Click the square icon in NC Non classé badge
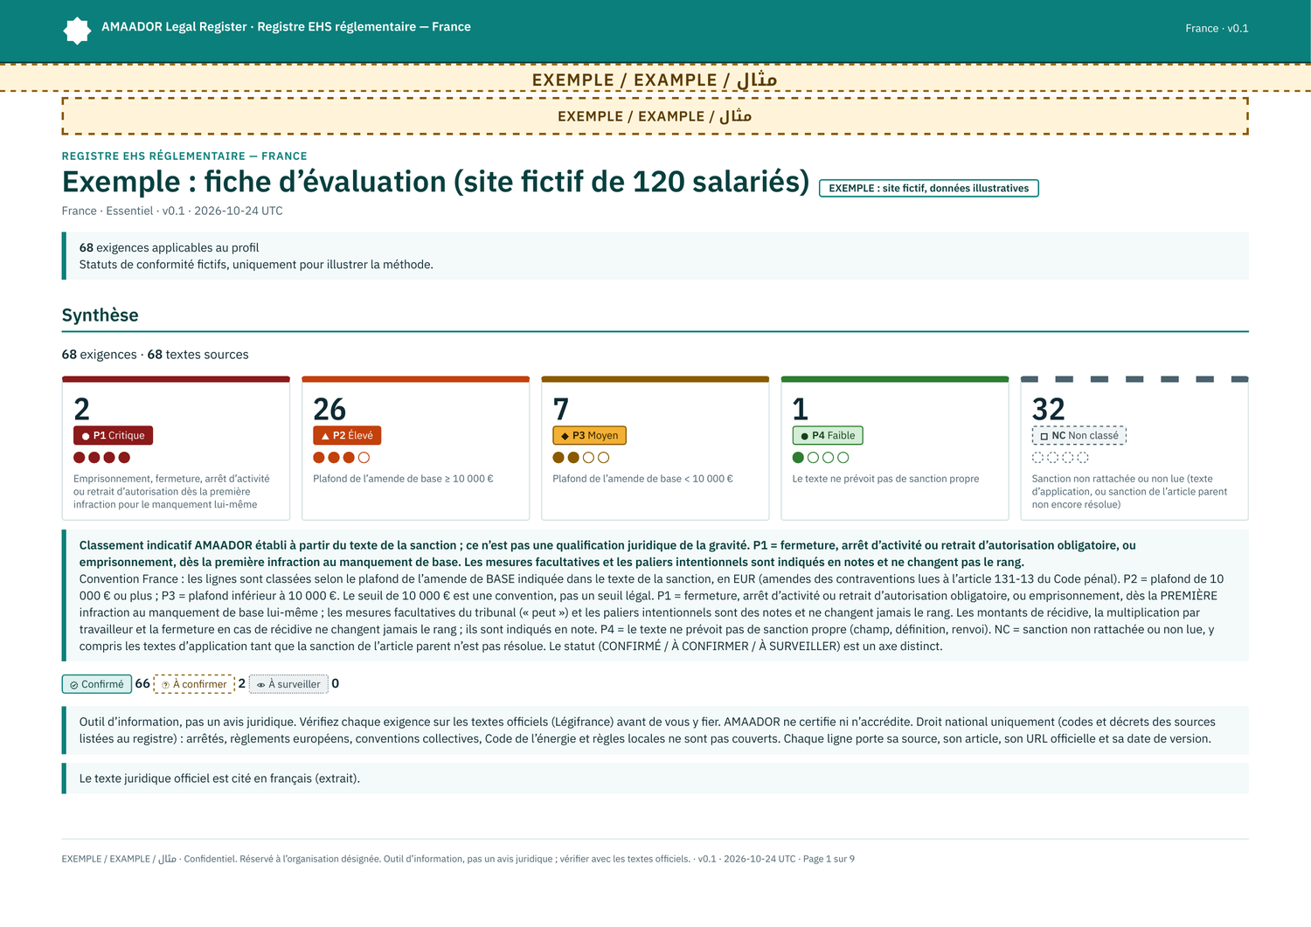Viewport: 1311px width, 927px height. 1044,436
